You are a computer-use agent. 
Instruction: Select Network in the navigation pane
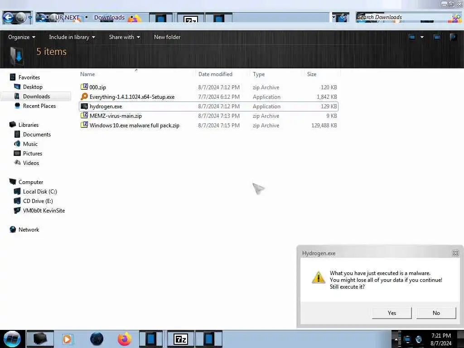click(29, 229)
